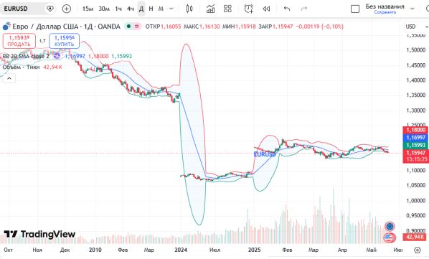Select the Н weekly timeframe

click(151, 9)
